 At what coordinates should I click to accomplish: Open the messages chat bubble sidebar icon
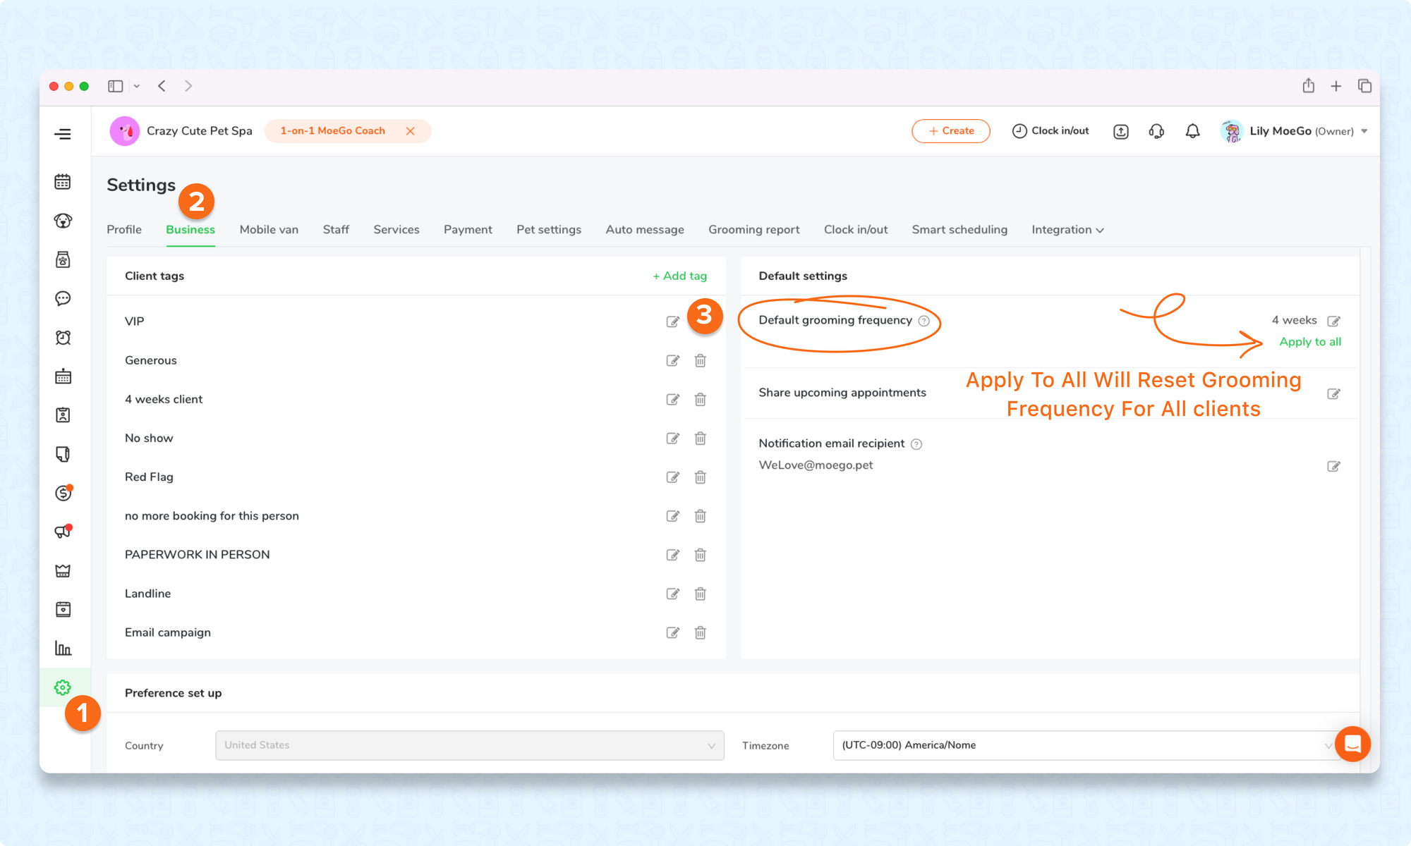pos(63,298)
